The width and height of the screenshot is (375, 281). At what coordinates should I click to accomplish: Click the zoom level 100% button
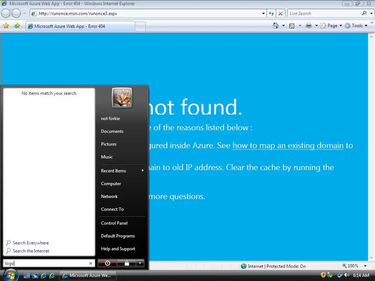point(350,266)
